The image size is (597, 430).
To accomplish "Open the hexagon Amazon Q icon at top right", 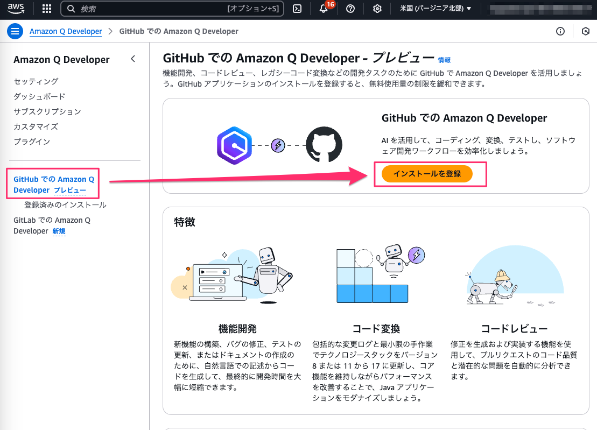I will (x=586, y=31).
